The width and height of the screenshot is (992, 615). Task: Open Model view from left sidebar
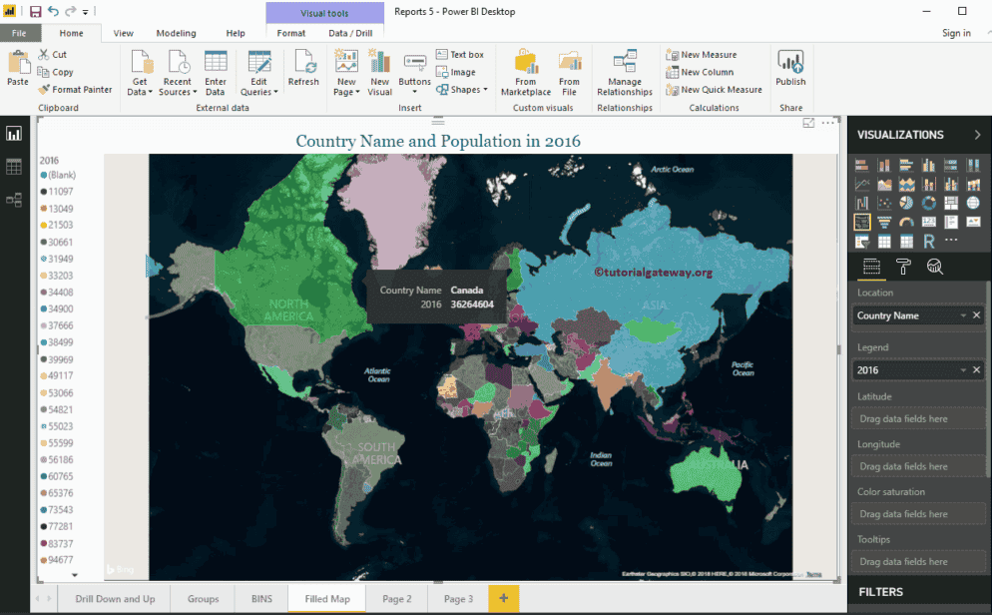click(15, 199)
